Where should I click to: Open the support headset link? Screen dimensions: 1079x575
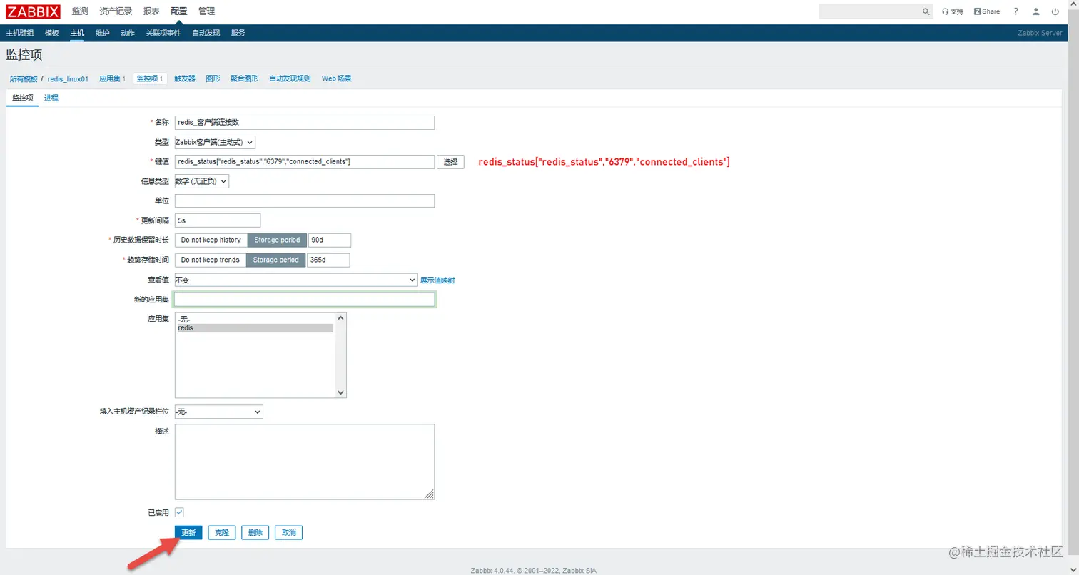(x=953, y=11)
